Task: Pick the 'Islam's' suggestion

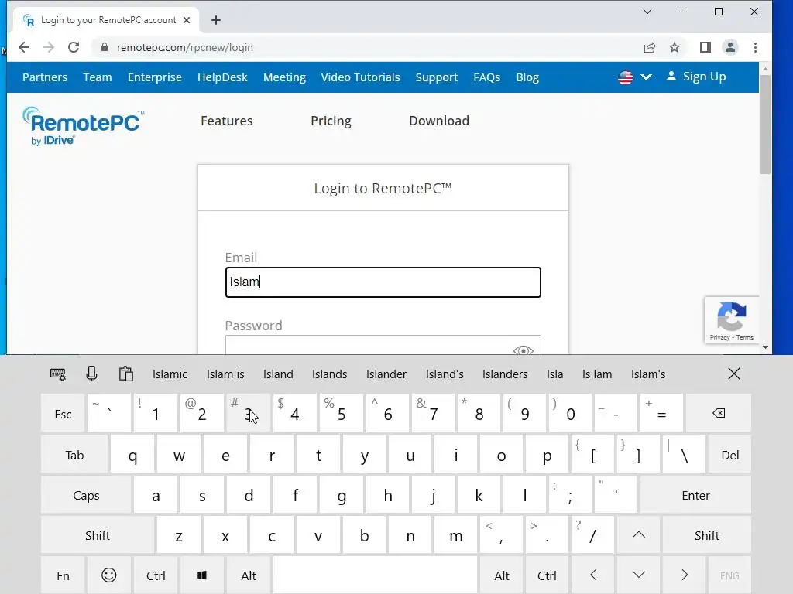Action: 648,374
